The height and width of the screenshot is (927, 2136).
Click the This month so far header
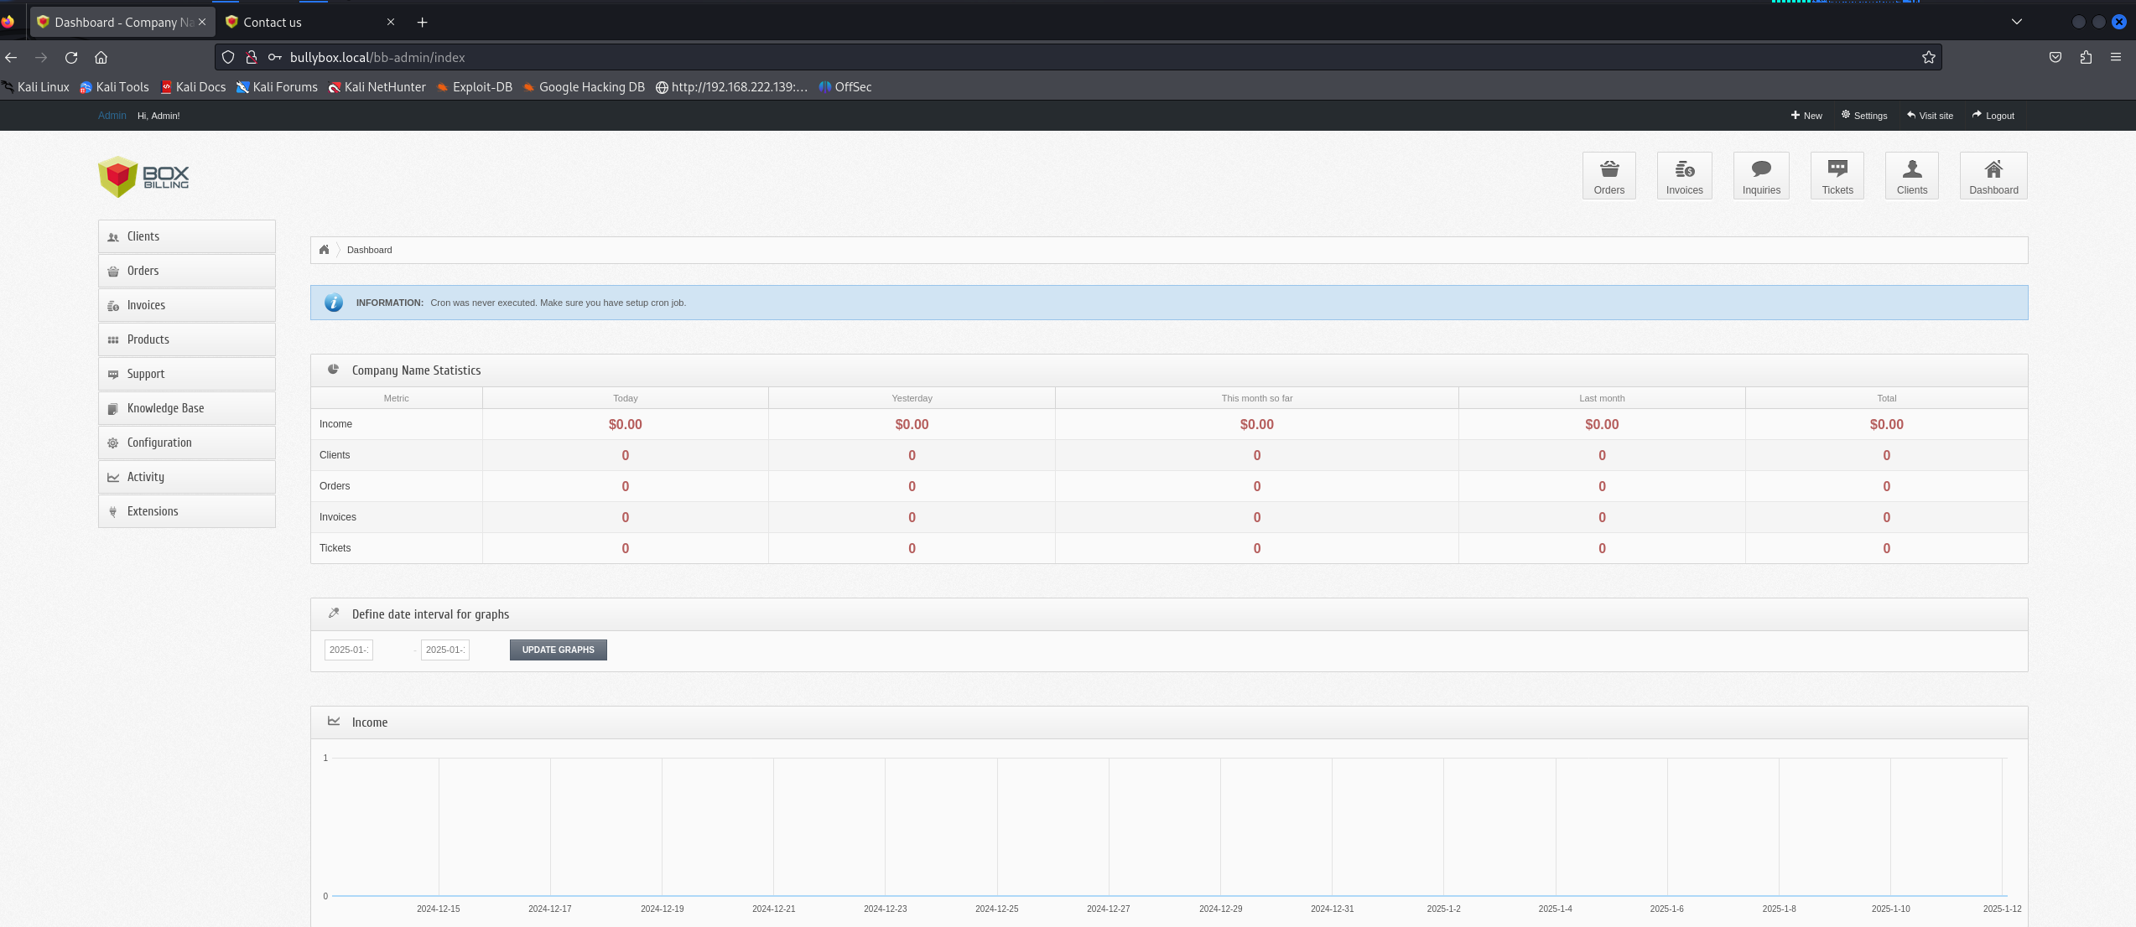point(1256,398)
